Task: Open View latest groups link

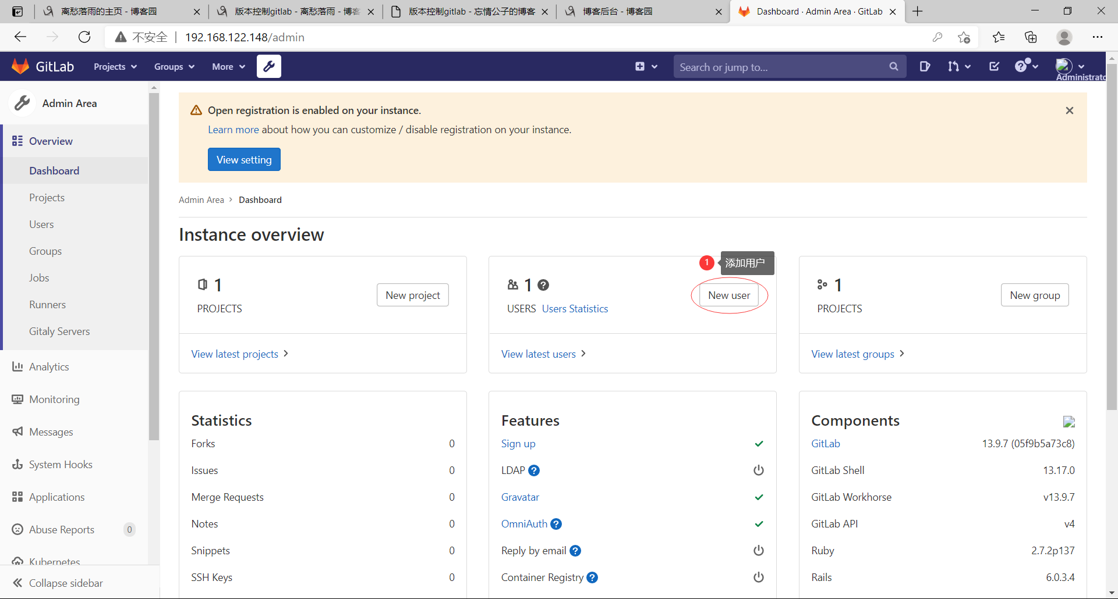Action: pos(858,354)
